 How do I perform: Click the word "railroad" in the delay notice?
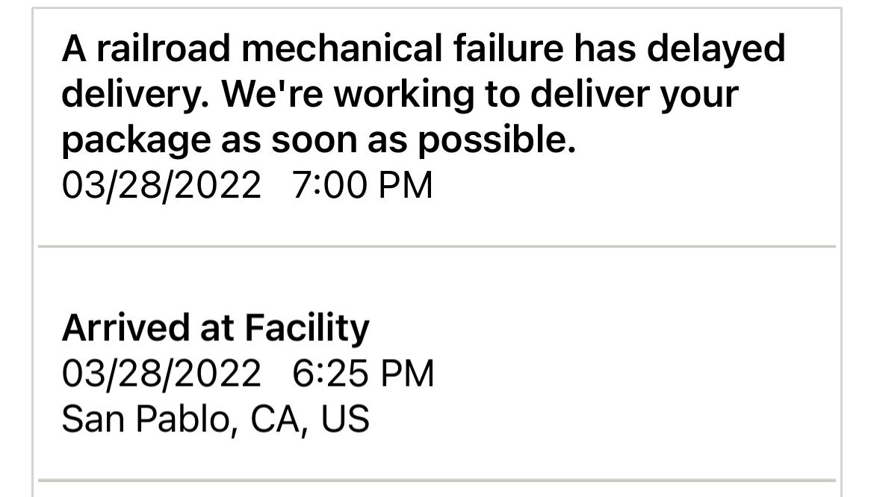164,48
